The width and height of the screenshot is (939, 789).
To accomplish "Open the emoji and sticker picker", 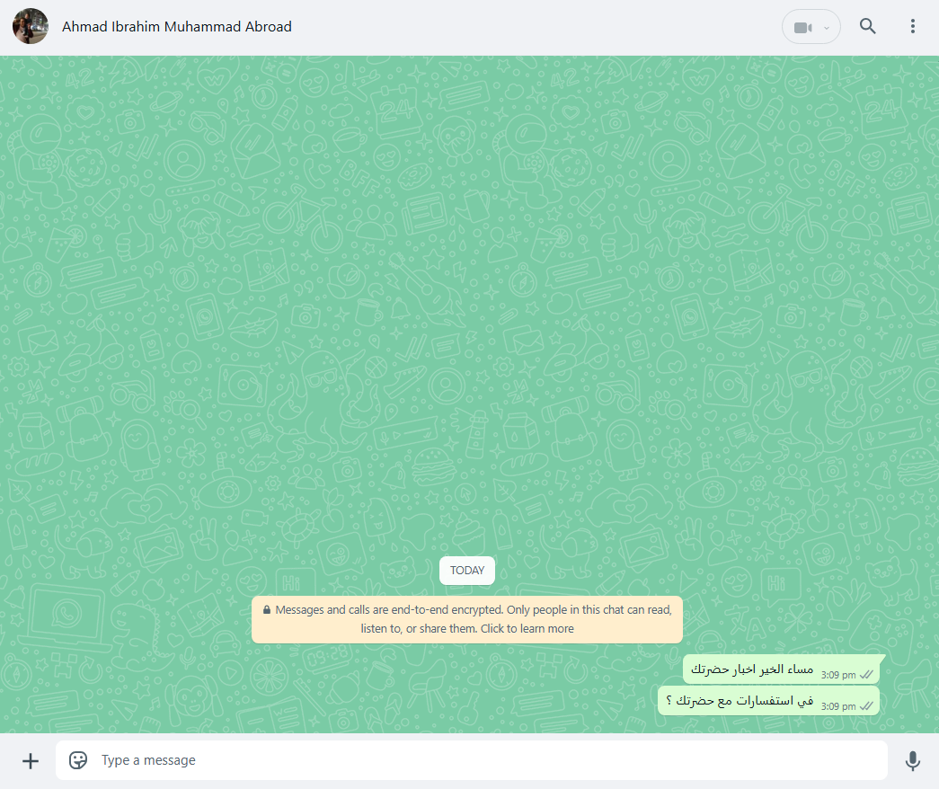I will point(78,760).
